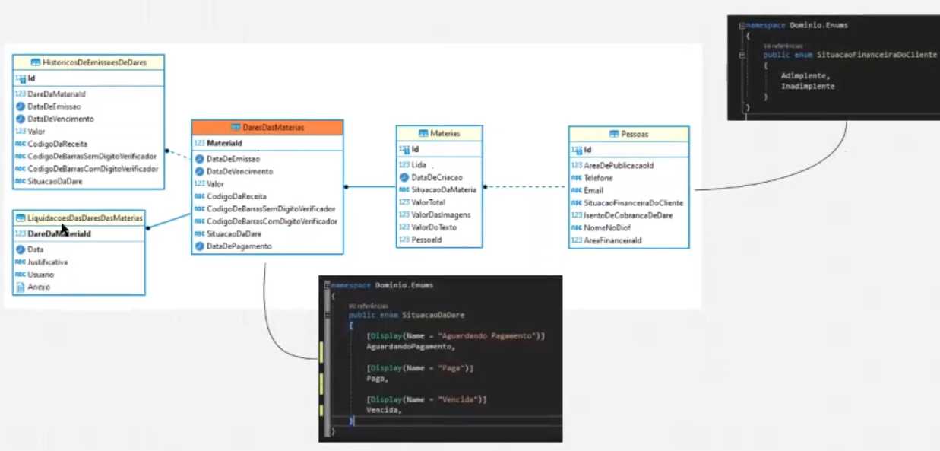
Task: Click the table icon in HistoricosDeEmissoesDeDares header
Action: [36, 62]
